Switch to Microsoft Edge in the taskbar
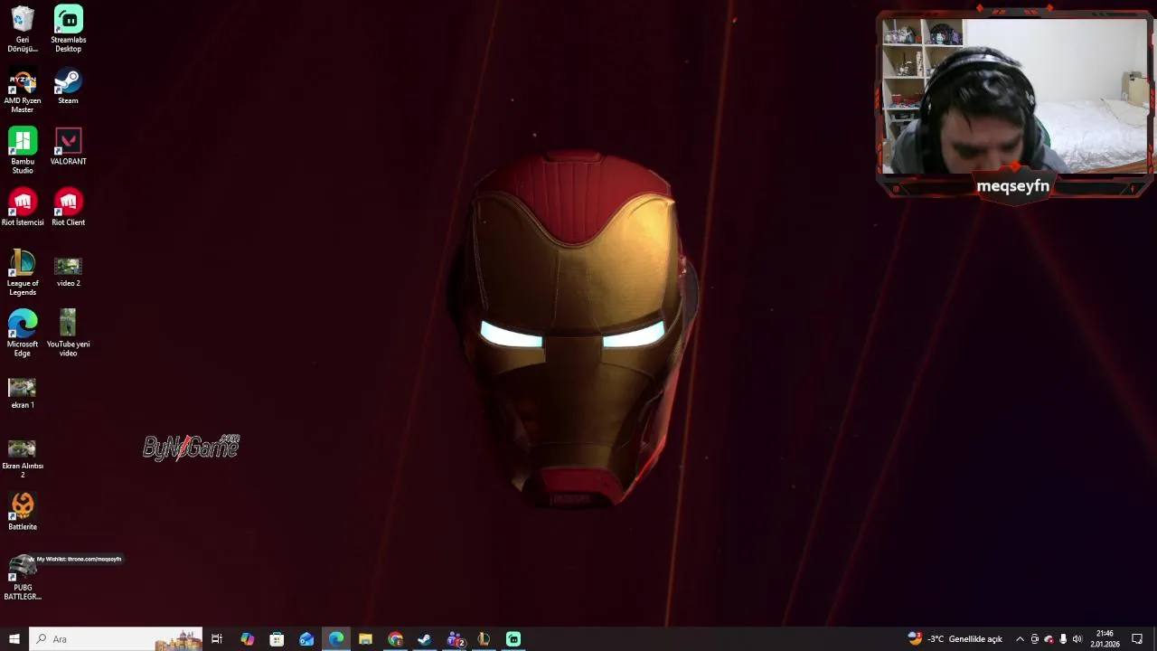 click(x=336, y=639)
